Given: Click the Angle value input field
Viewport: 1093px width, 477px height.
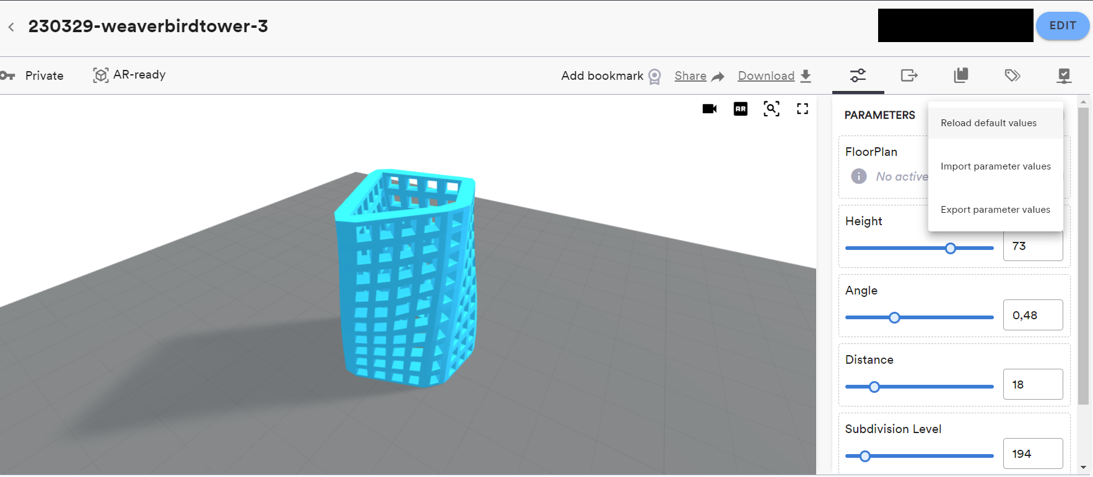Looking at the screenshot, I should [1032, 315].
